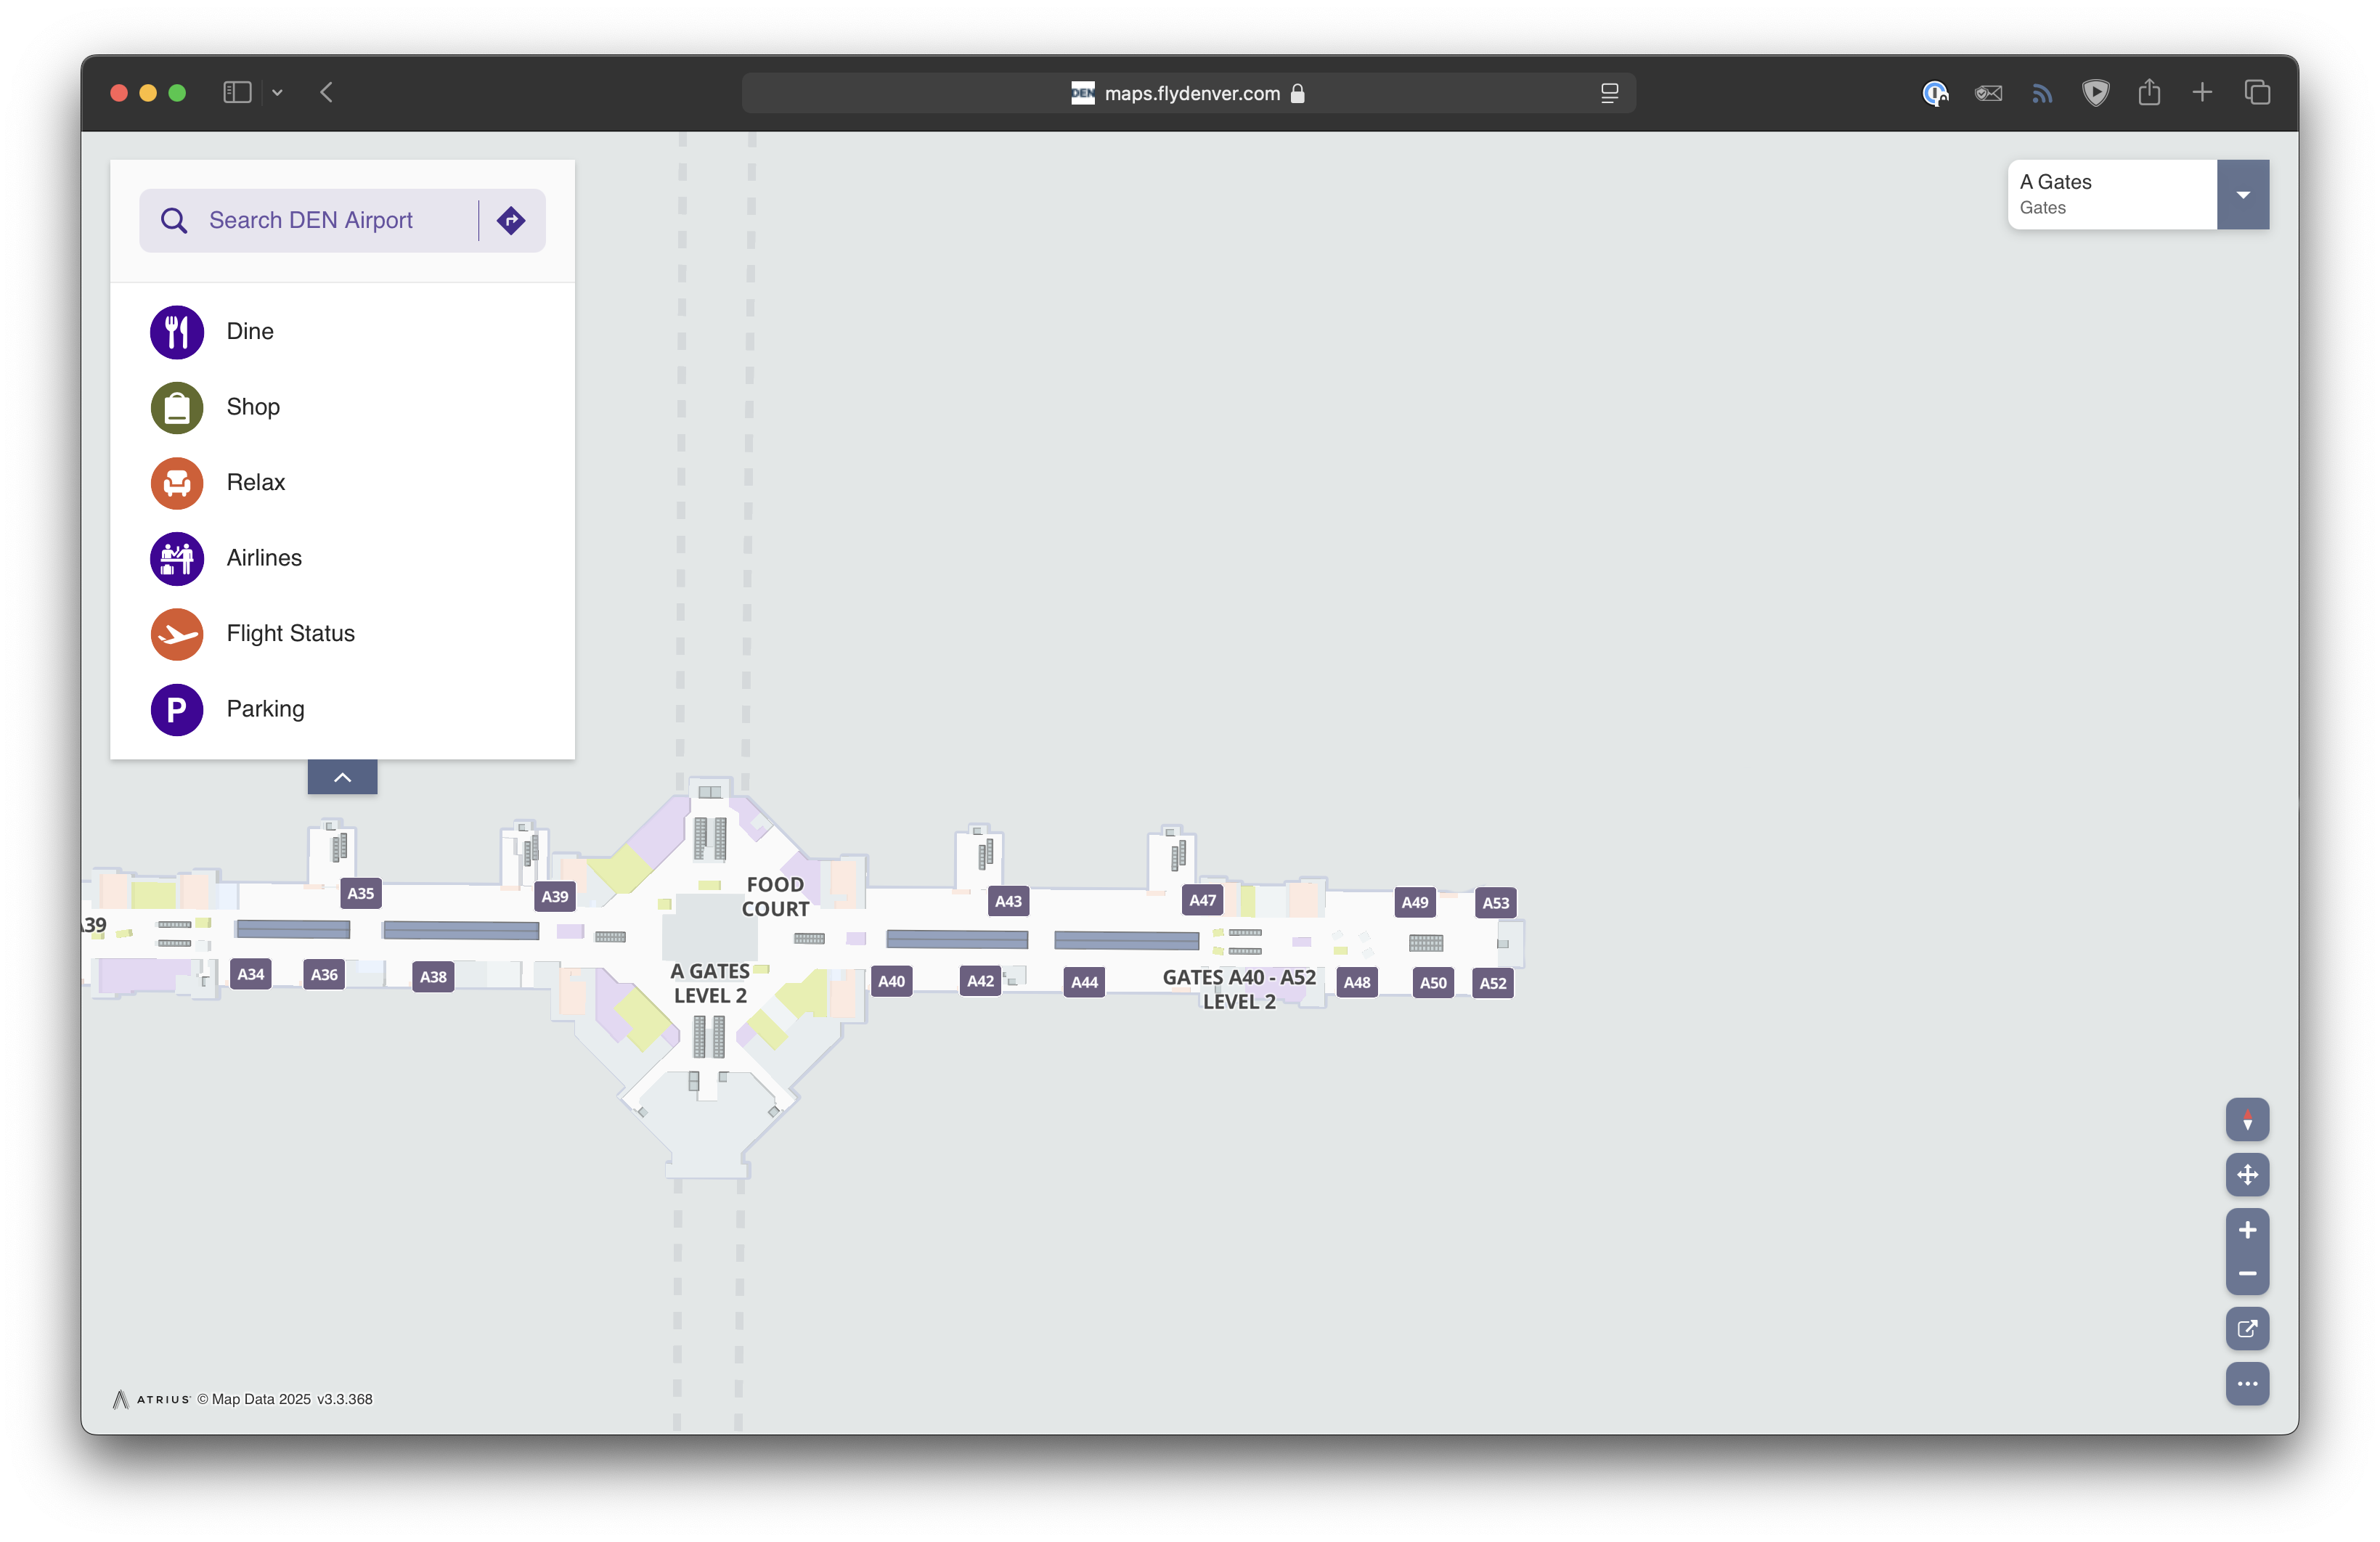Open the Dine category

point(249,331)
